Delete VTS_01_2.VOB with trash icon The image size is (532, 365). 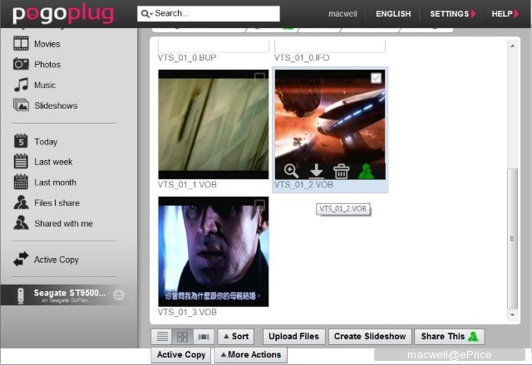[342, 171]
